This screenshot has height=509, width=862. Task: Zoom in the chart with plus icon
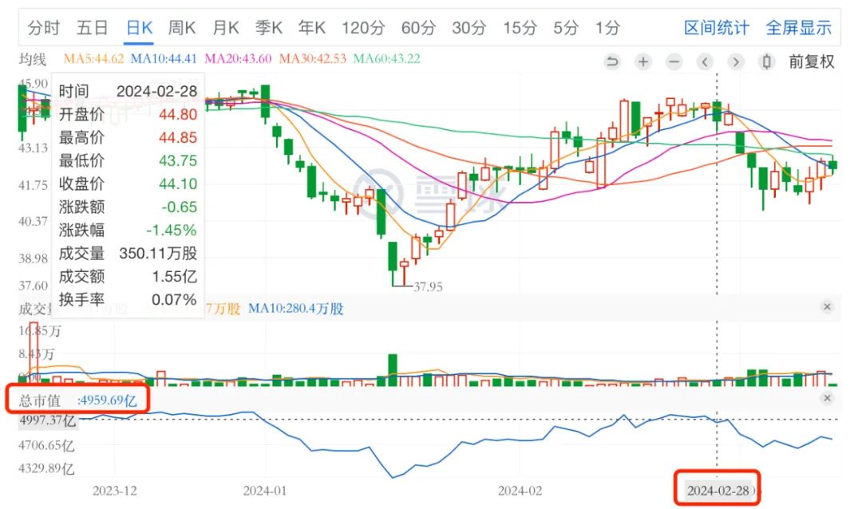coord(643,61)
